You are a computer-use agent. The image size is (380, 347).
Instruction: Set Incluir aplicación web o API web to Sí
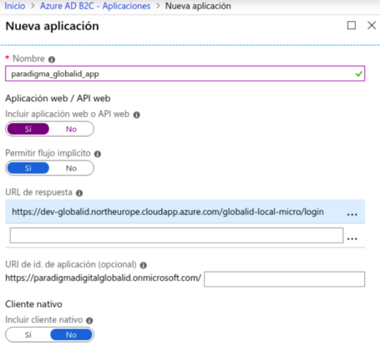[28, 129]
